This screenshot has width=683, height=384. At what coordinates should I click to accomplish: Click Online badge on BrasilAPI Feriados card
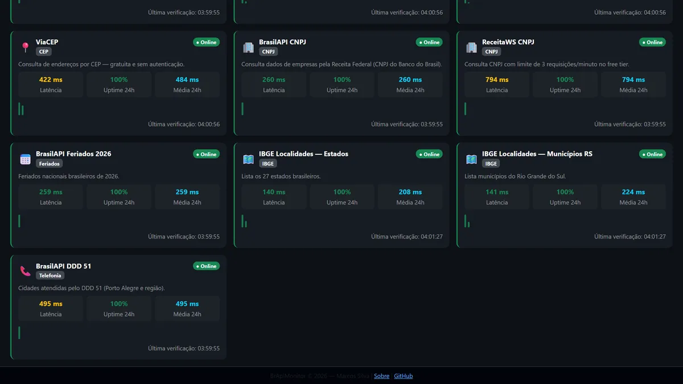(206, 154)
